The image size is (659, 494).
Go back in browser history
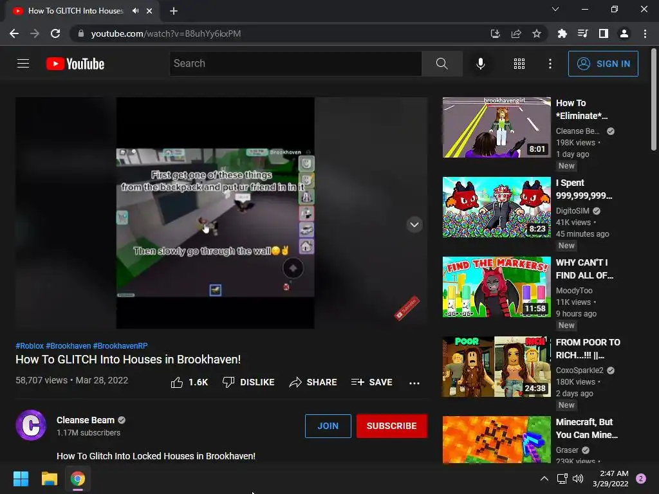[x=14, y=33]
